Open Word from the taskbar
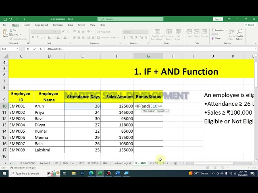This screenshot has width=258, height=193. pos(117,173)
